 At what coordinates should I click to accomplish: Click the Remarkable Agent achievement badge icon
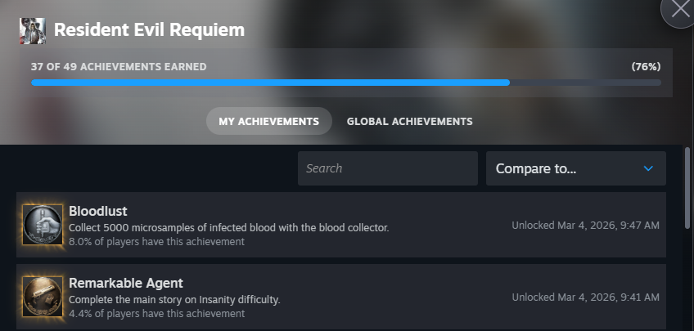tap(43, 296)
